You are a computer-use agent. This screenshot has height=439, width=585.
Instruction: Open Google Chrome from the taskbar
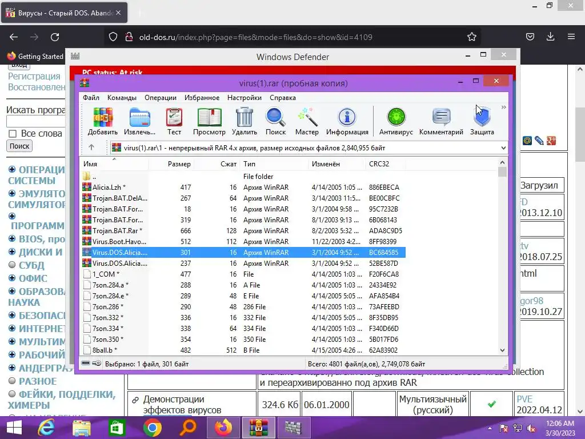[x=152, y=428]
